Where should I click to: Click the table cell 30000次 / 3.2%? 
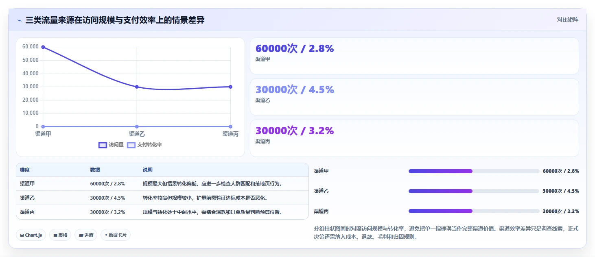[x=107, y=212]
